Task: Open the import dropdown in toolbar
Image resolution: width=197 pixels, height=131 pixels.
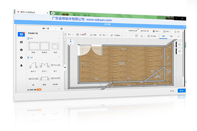Action: coord(69,34)
